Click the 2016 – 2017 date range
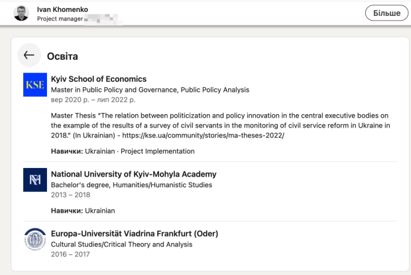 click(x=70, y=254)
